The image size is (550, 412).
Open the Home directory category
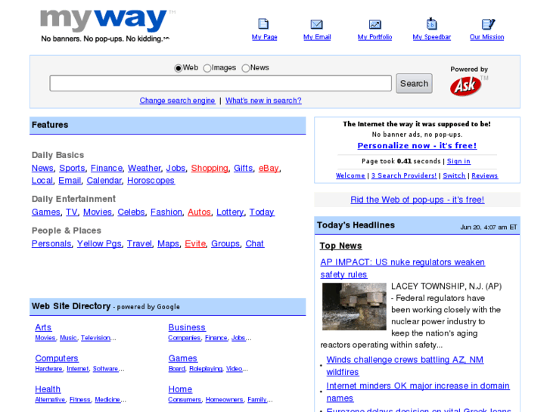coord(180,389)
